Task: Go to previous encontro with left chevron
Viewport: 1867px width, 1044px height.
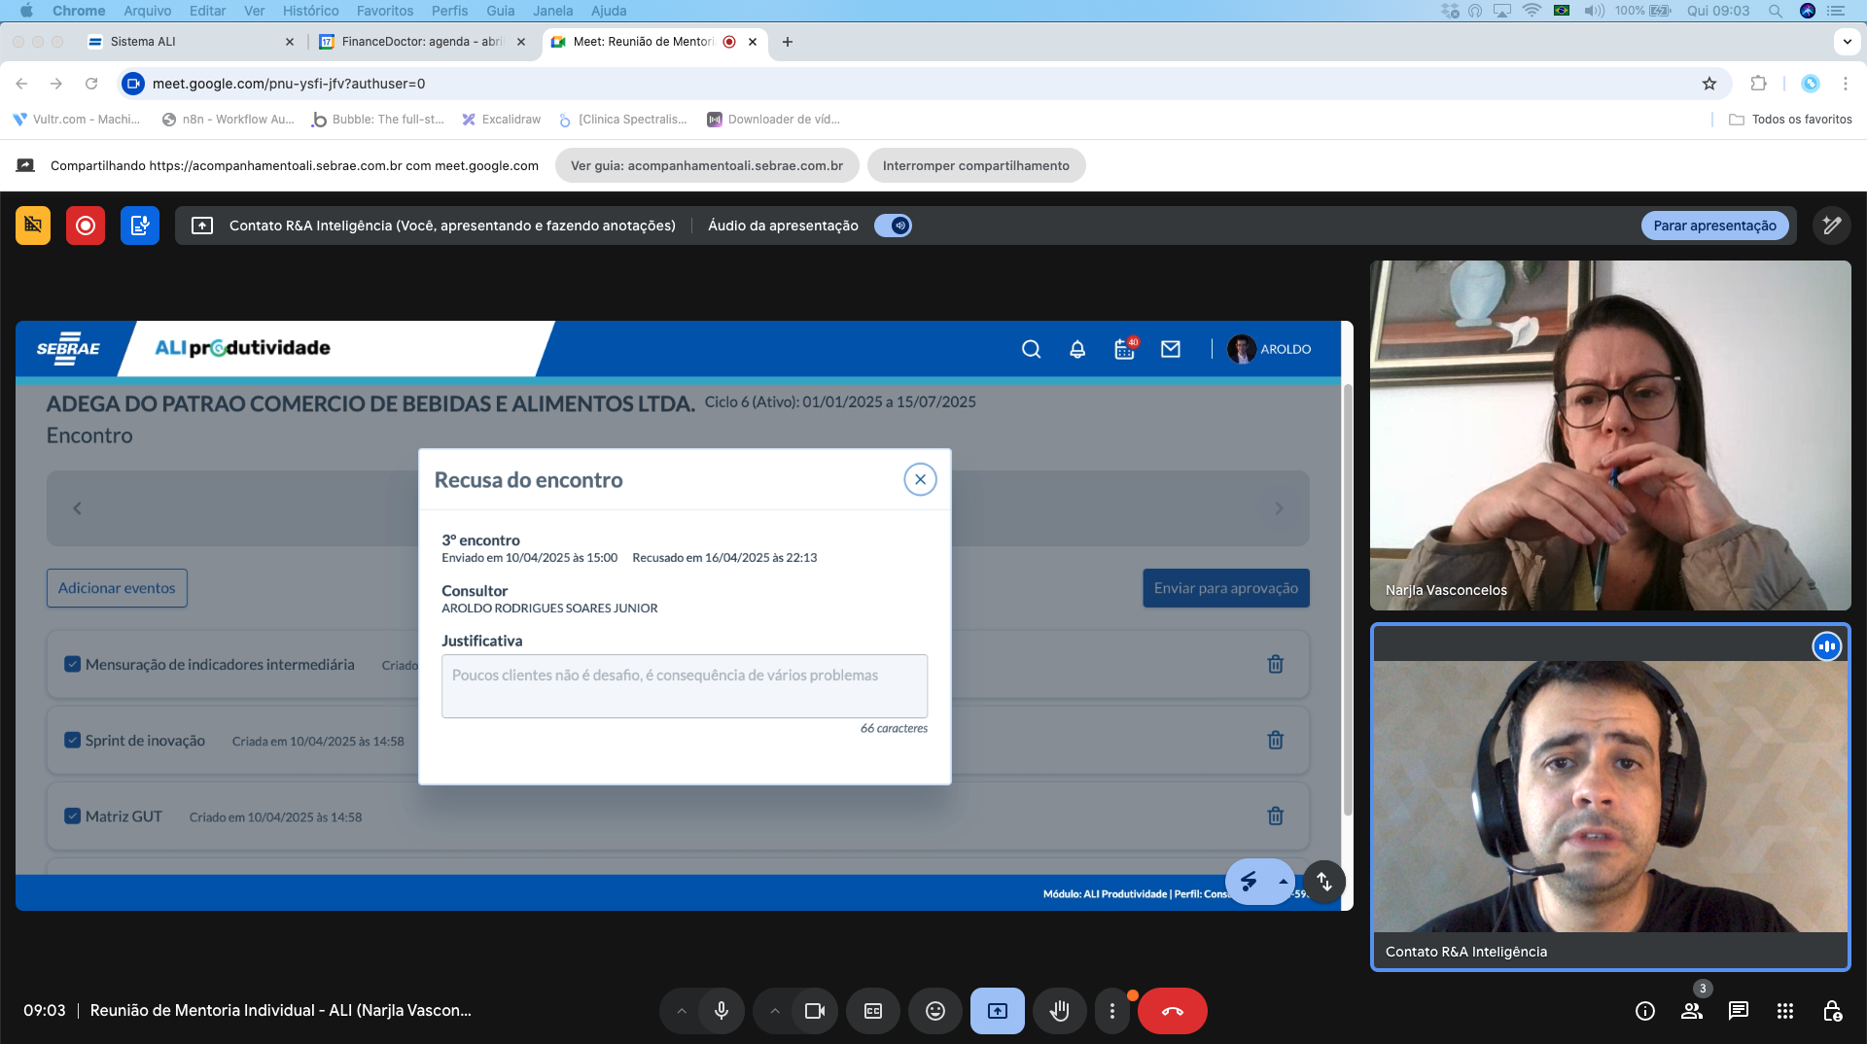Action: point(78,508)
